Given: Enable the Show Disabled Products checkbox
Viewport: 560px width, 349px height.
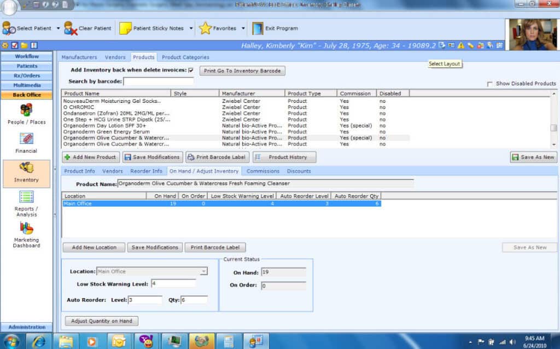Looking at the screenshot, I should point(489,84).
